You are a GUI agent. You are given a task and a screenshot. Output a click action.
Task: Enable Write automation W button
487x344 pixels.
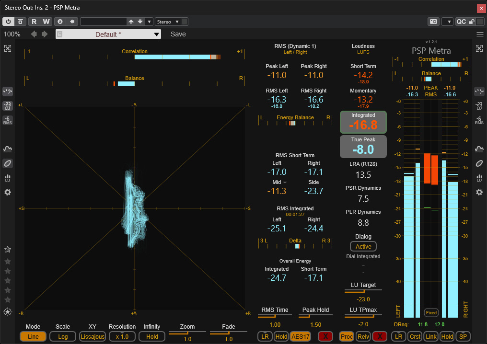pyautogui.click(x=46, y=22)
